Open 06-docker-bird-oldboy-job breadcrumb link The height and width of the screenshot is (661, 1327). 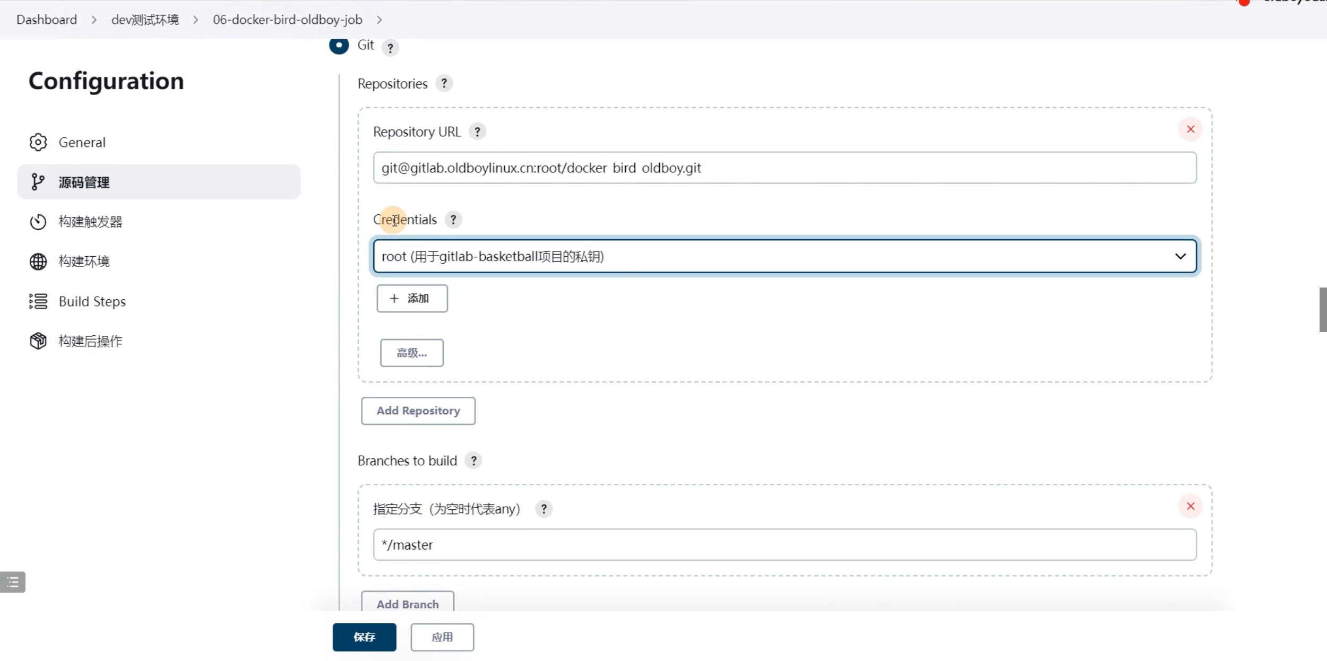(288, 20)
